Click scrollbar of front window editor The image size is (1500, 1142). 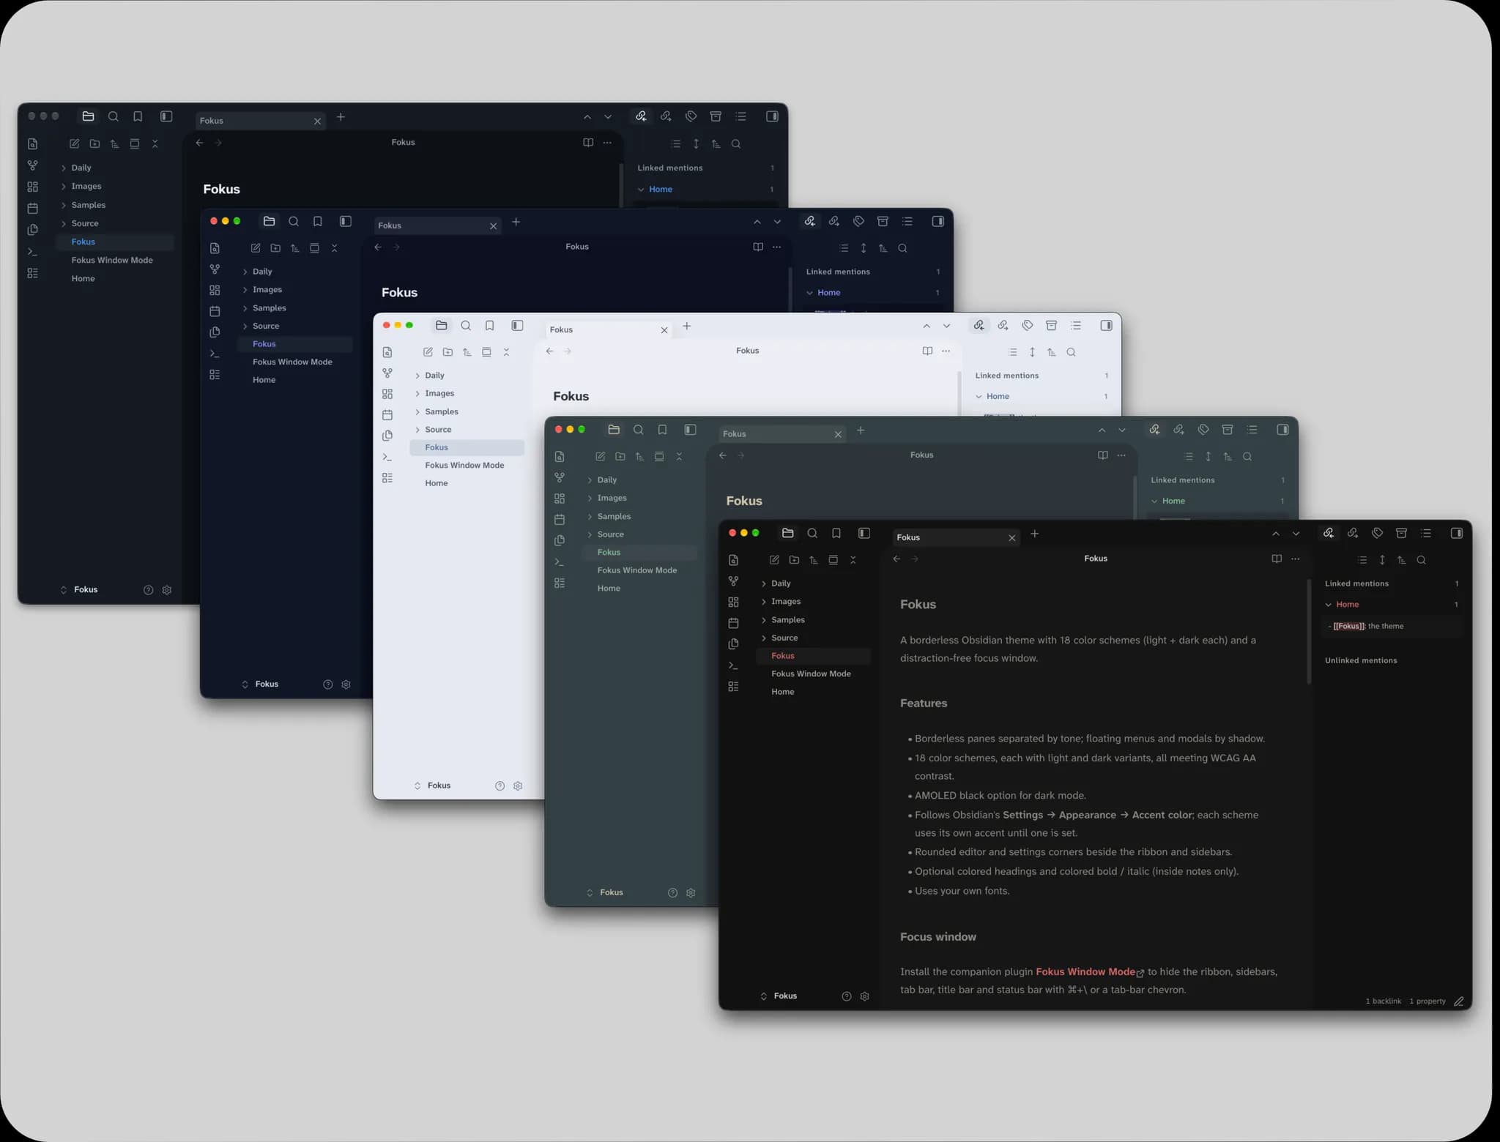point(1309,631)
